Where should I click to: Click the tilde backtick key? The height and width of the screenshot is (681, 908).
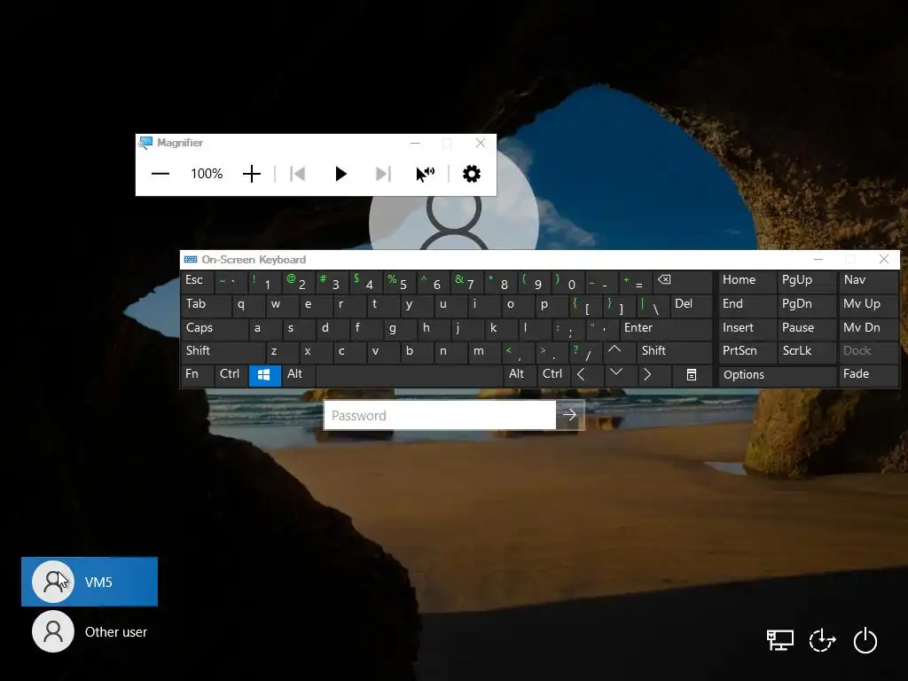231,282
